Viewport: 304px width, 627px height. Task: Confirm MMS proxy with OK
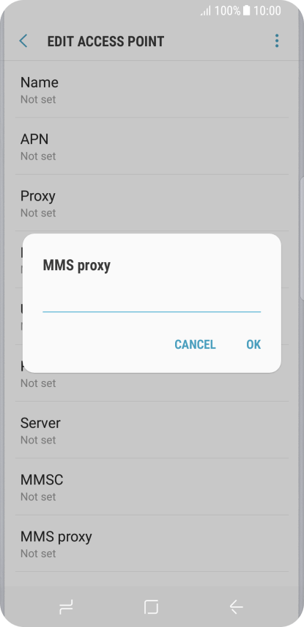tap(253, 344)
